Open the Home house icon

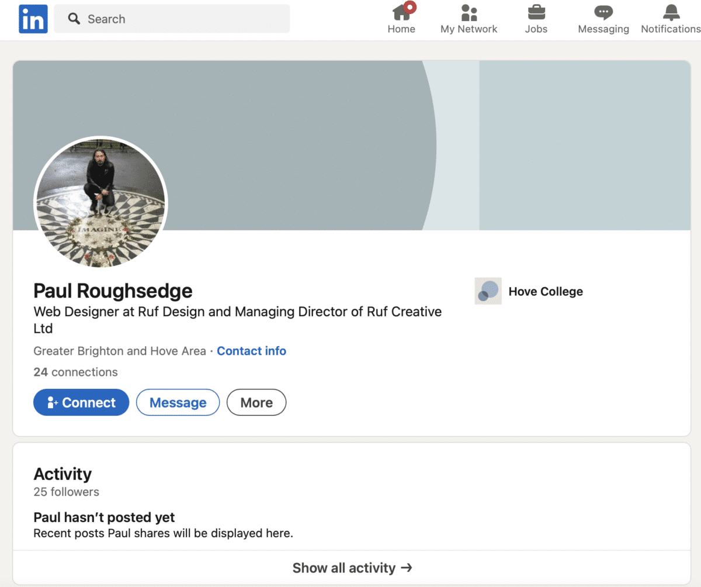(x=401, y=12)
